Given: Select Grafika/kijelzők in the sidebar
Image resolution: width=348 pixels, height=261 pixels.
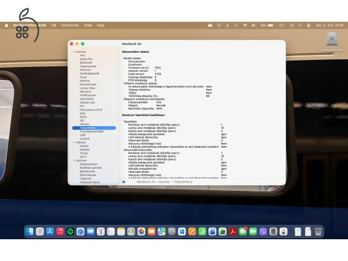Looking at the screenshot, I should pyautogui.click(x=89, y=73).
